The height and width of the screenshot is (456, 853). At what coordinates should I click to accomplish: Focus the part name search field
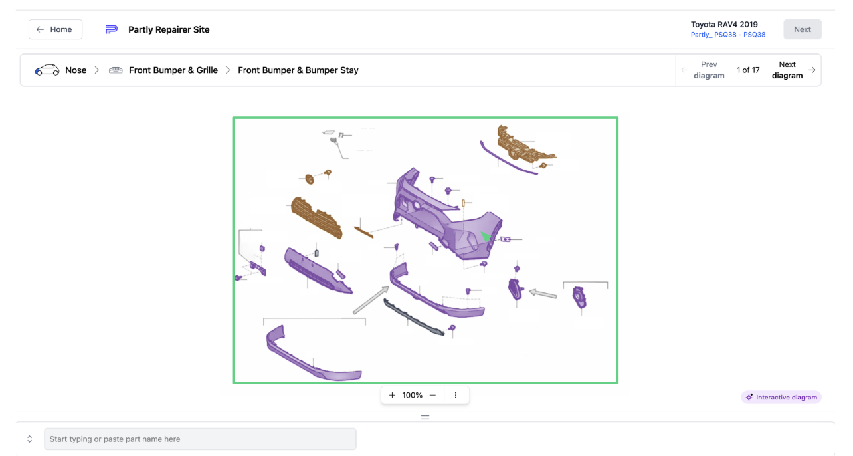pos(200,439)
